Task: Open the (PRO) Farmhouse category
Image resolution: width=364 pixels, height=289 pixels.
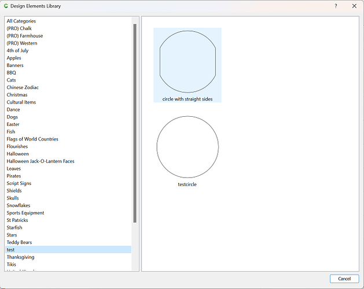Action: click(68, 36)
